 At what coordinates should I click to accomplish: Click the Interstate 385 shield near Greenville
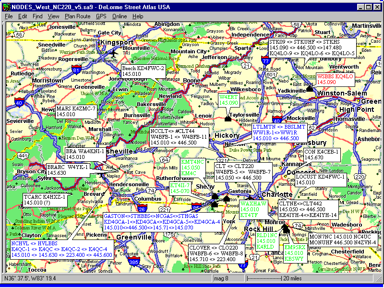click(134, 261)
